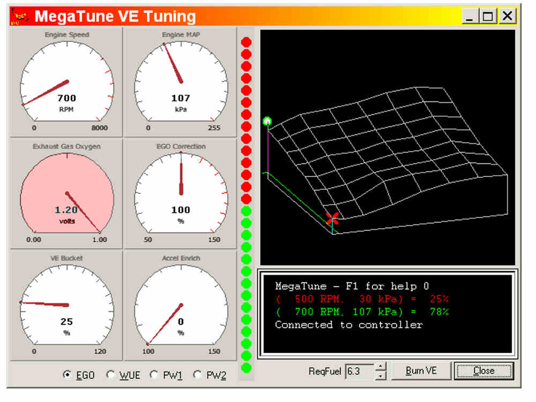This screenshot has width=536, height=402.
Task: Click the green circle cursor on VE map
Action: [267, 121]
